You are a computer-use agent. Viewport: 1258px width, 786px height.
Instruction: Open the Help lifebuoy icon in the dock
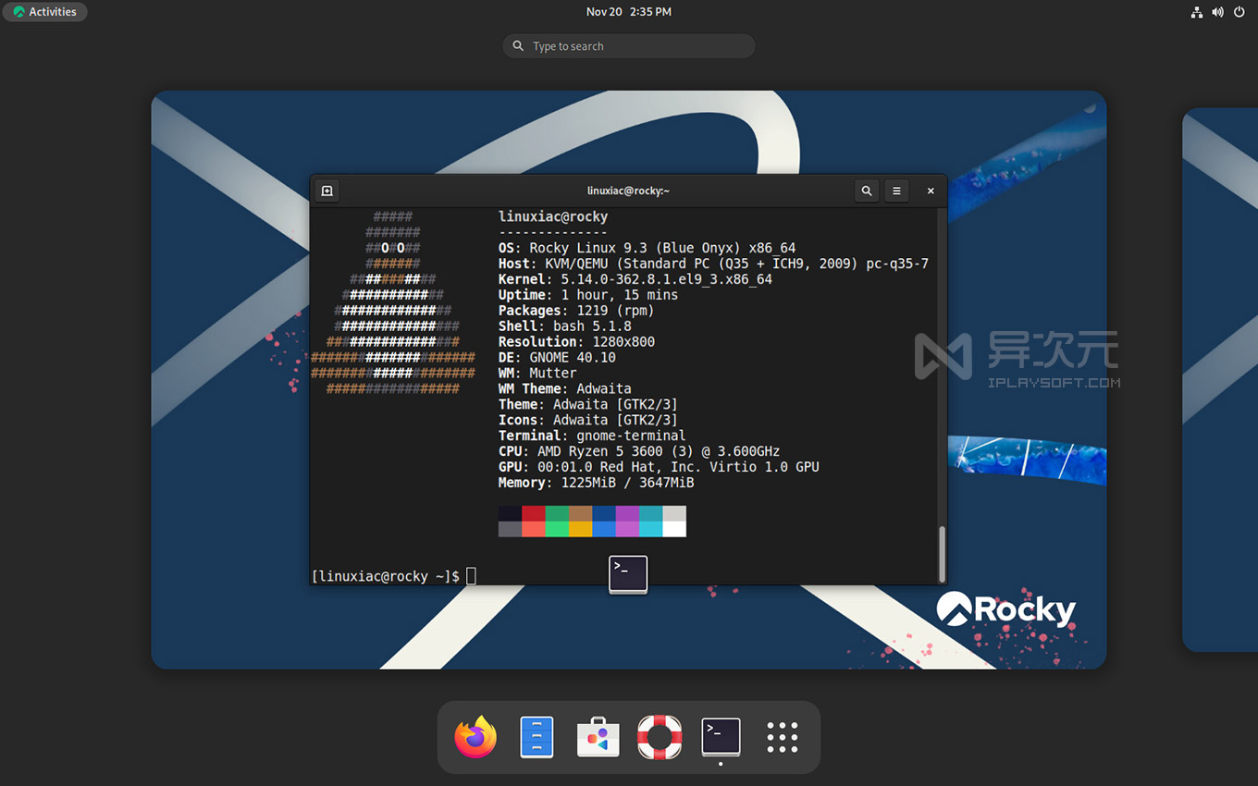660,737
